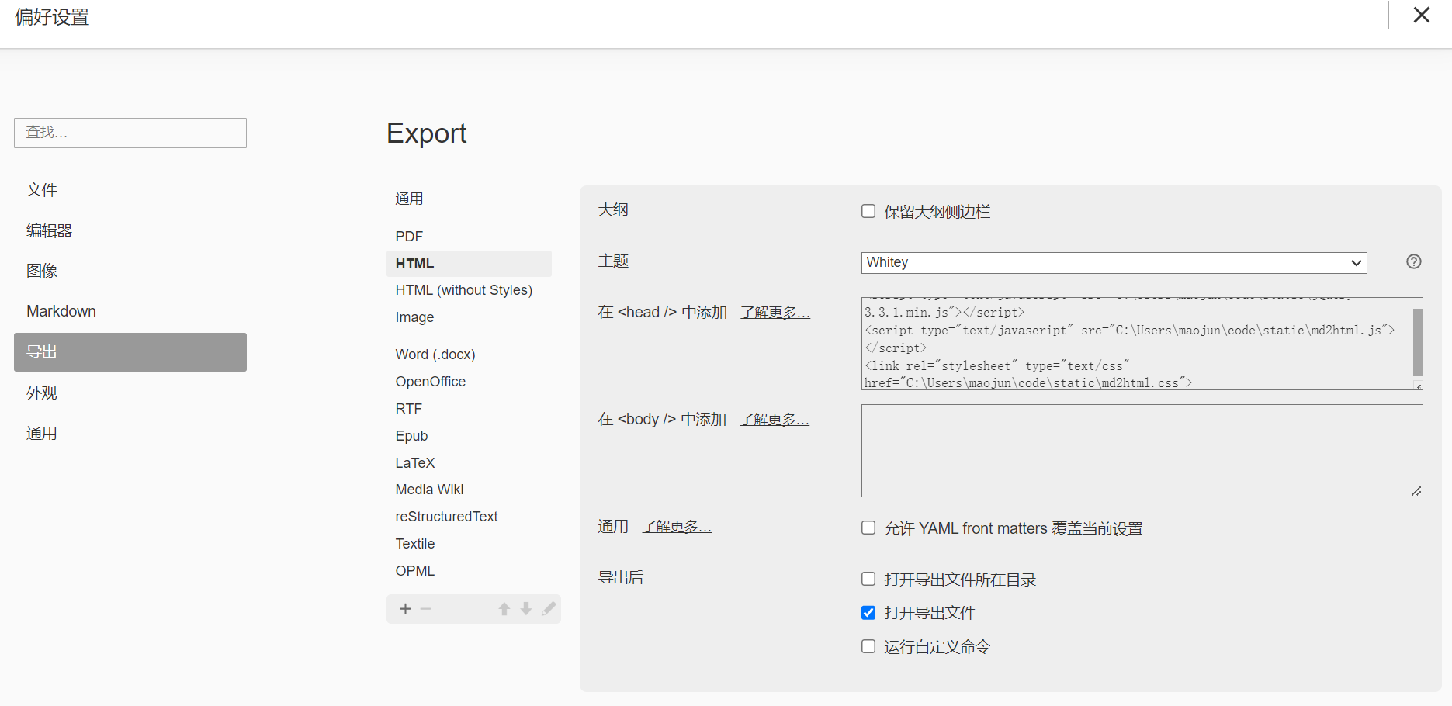The height and width of the screenshot is (706, 1452).
Task: Select 通用 in the export format list
Action: click(x=469, y=199)
